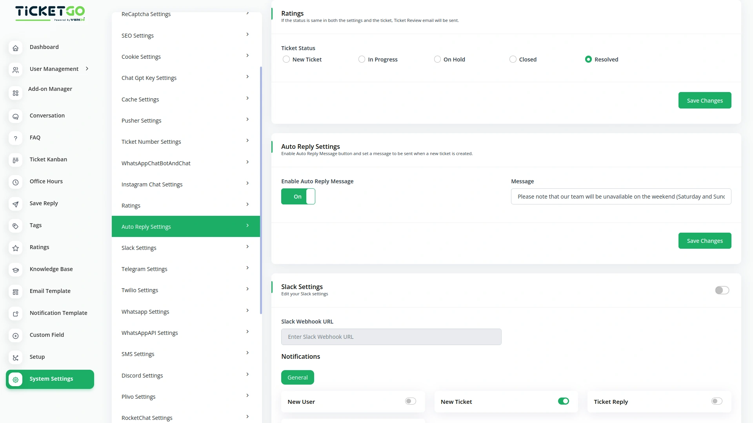Open the System Settings gear icon
753x423 pixels.
tap(15, 380)
